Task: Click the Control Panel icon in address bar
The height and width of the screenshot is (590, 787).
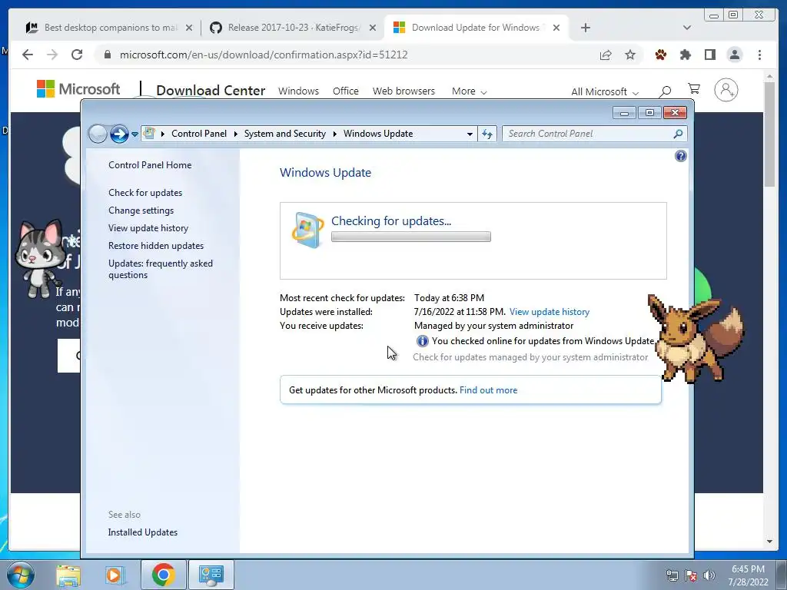Action: pos(149,134)
